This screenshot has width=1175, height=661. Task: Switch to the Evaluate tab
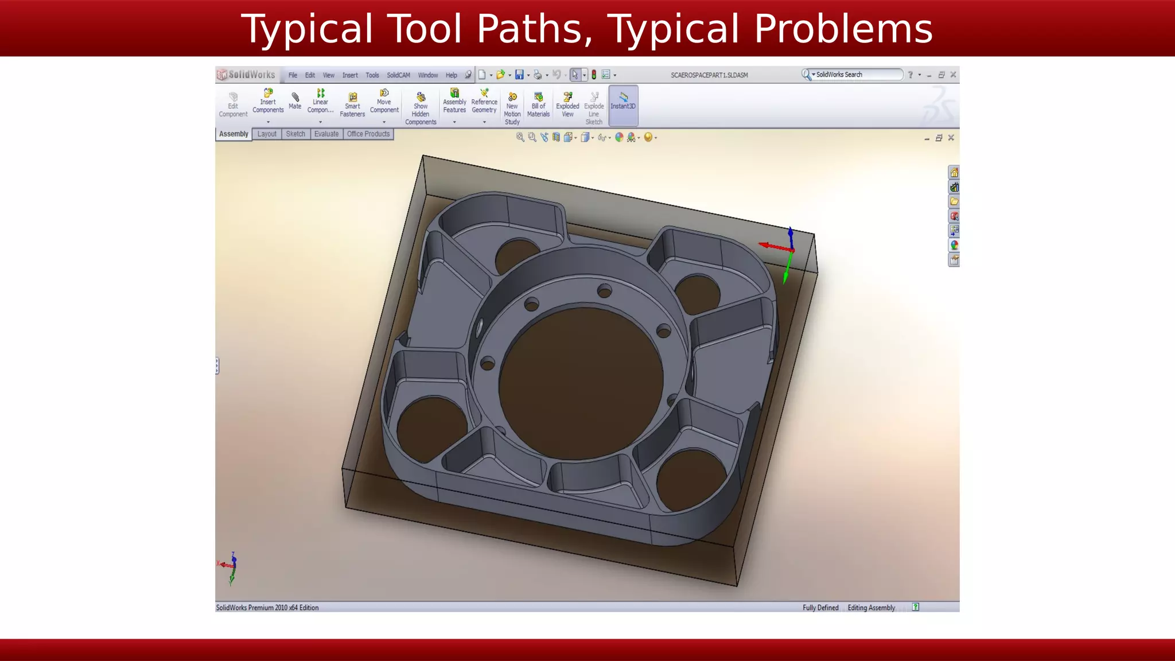coord(326,134)
